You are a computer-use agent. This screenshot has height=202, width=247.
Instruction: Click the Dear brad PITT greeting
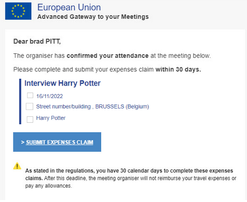click(x=37, y=41)
